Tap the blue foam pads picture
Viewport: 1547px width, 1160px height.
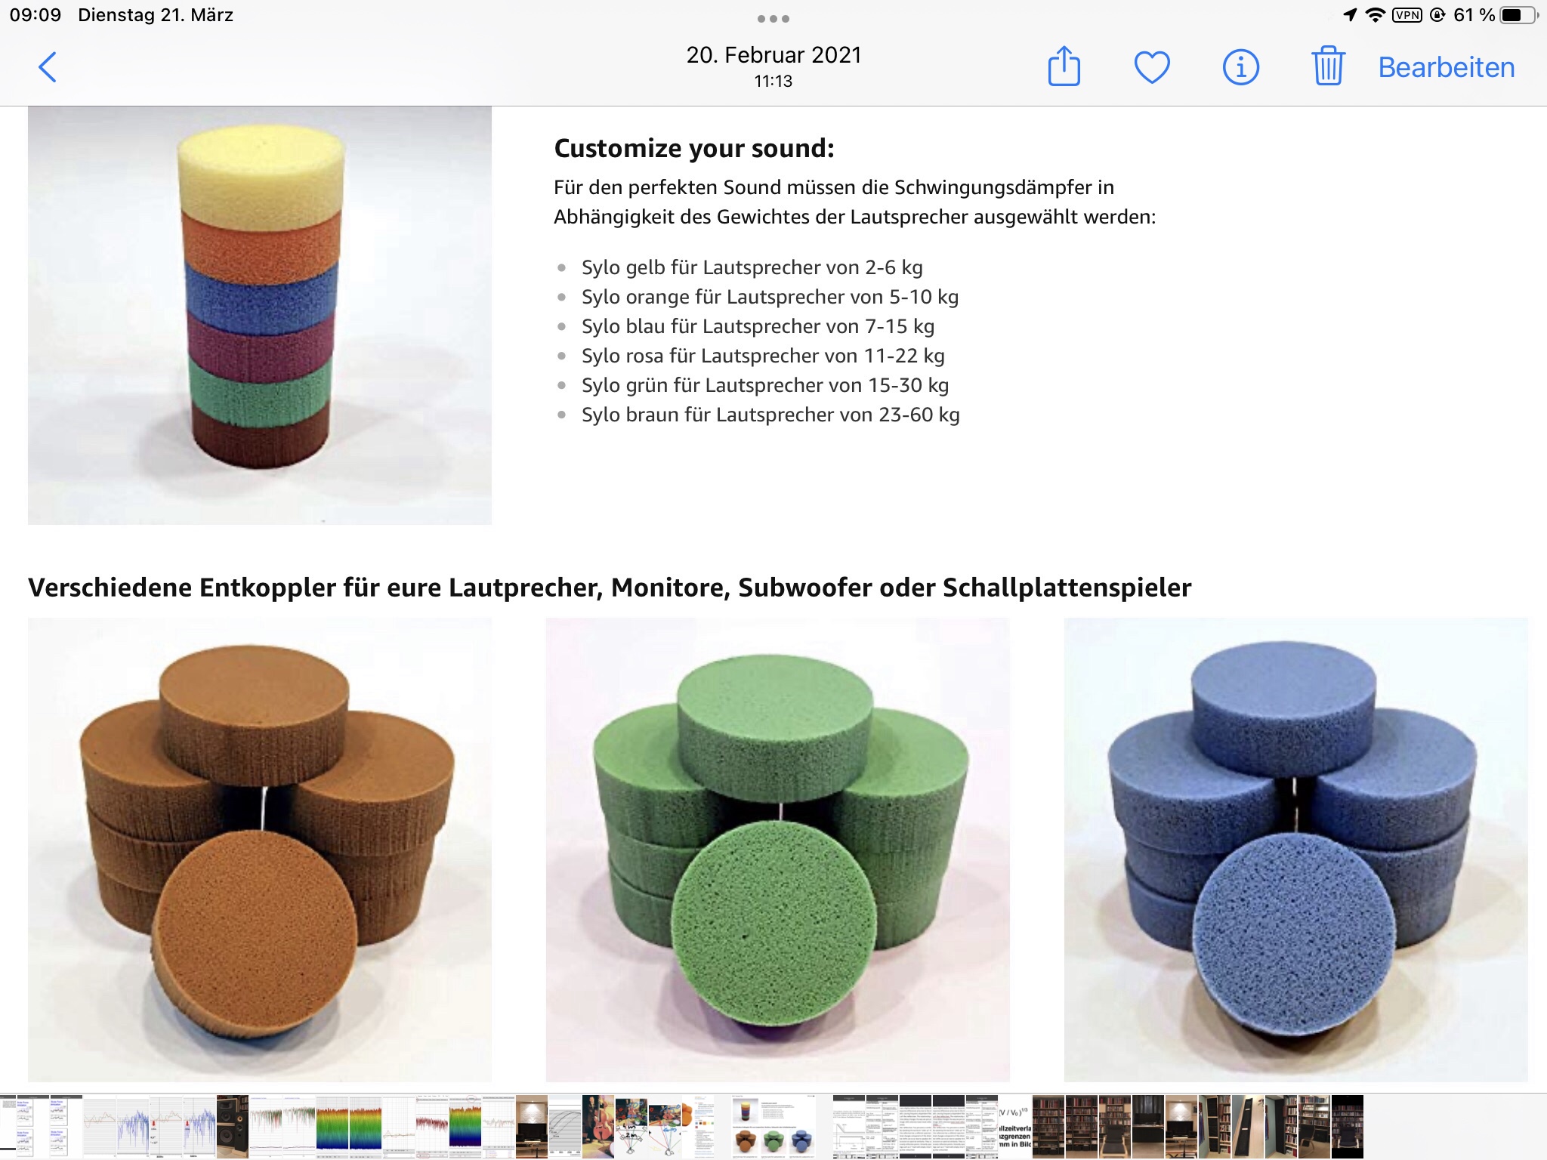click(1296, 850)
